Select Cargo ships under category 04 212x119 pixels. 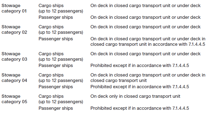pos(61,78)
